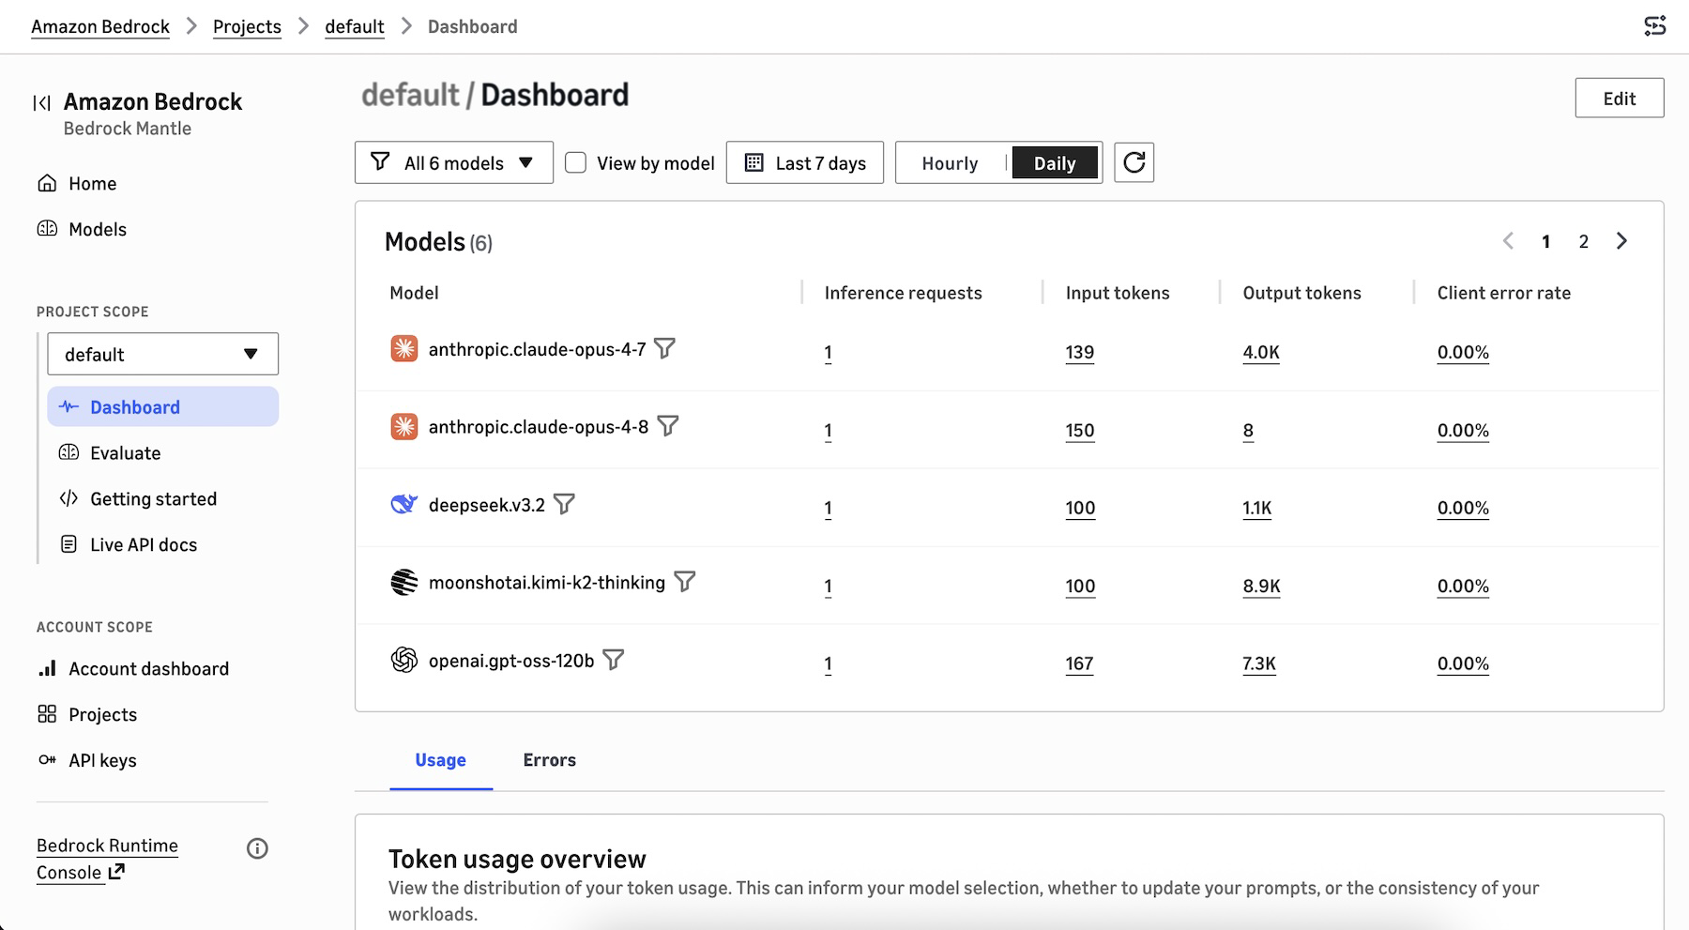Click input tokens value 167

pos(1080,663)
